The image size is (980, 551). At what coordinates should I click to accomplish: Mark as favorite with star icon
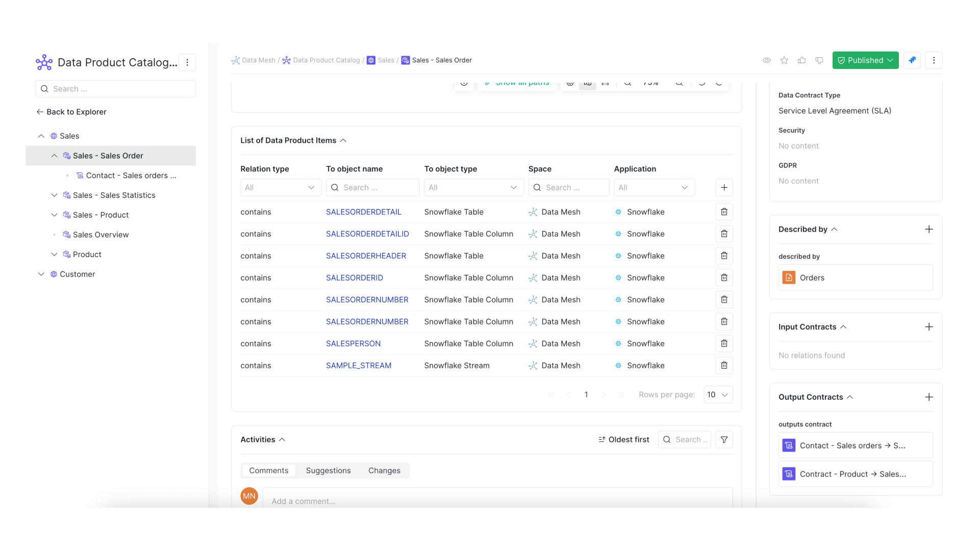coord(784,60)
